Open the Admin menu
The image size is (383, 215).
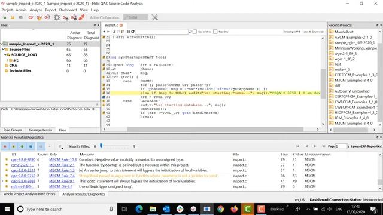click(21, 10)
